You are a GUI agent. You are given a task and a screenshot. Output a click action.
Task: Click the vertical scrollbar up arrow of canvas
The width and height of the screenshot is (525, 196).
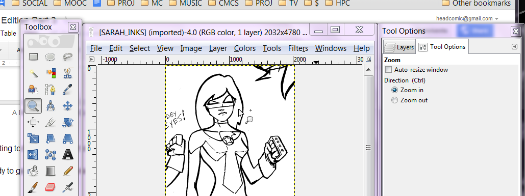(368, 69)
